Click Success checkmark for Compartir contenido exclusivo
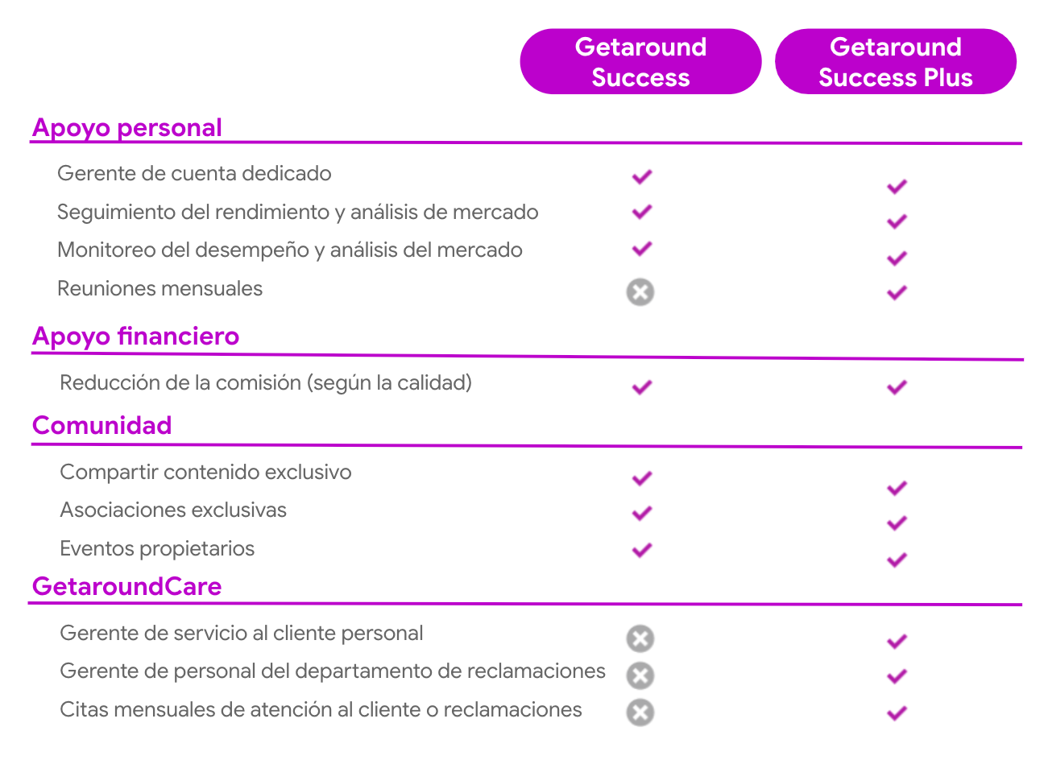Screen dimensions: 1044x760 coord(642,478)
